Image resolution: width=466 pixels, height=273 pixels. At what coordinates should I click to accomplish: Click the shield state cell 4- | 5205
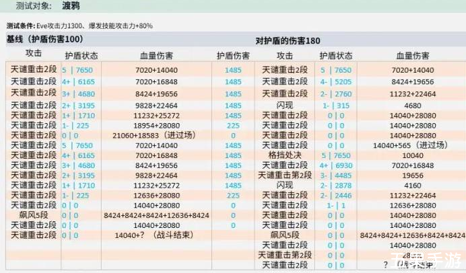click(x=336, y=81)
